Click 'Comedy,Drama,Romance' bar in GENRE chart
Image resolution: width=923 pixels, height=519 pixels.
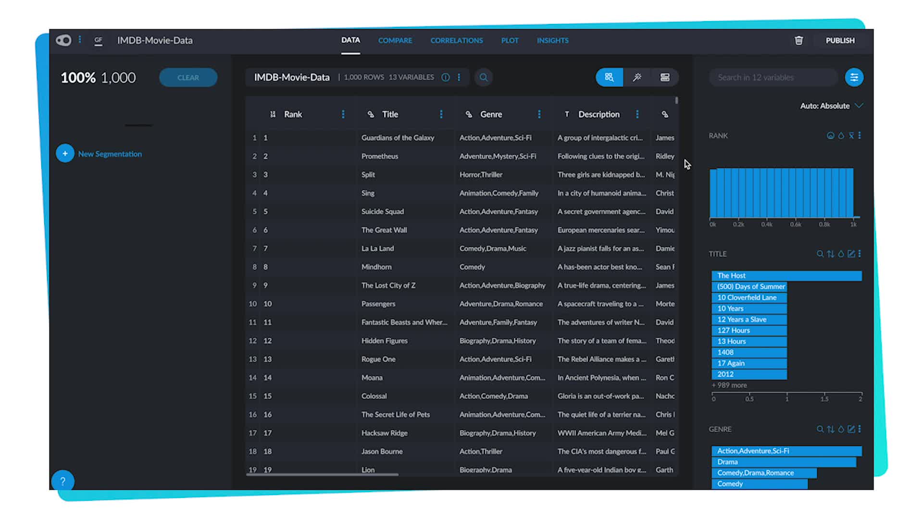[x=764, y=473]
